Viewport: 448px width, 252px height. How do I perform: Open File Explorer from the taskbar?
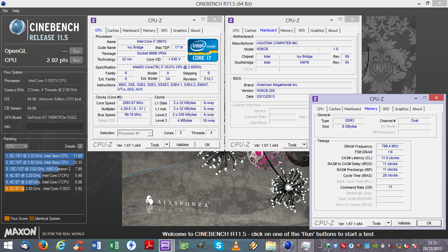point(271,245)
